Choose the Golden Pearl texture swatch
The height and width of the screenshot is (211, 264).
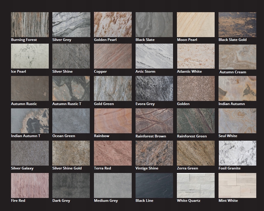point(113,24)
